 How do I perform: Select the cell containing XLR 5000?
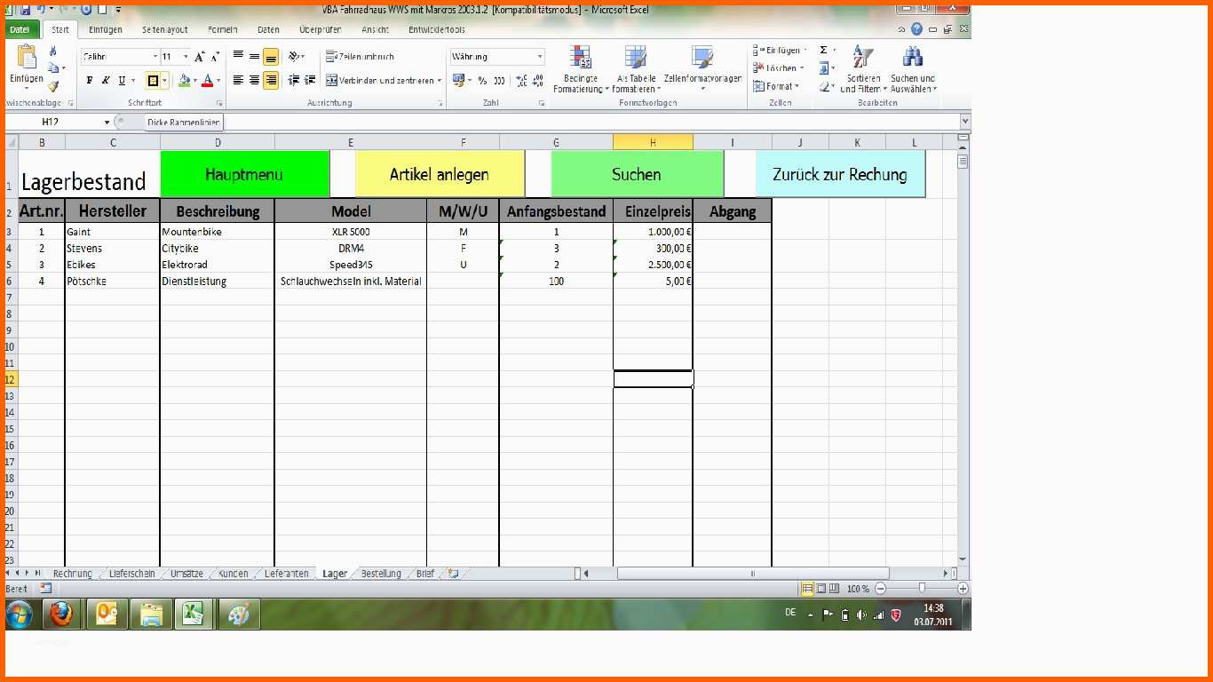tap(351, 232)
